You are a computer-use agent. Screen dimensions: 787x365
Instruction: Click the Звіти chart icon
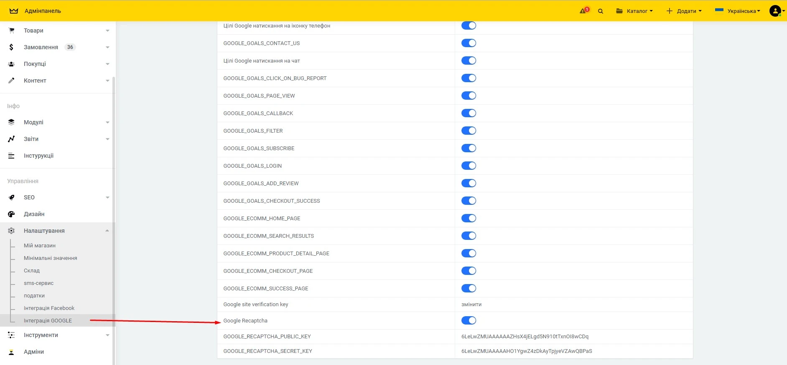point(11,139)
